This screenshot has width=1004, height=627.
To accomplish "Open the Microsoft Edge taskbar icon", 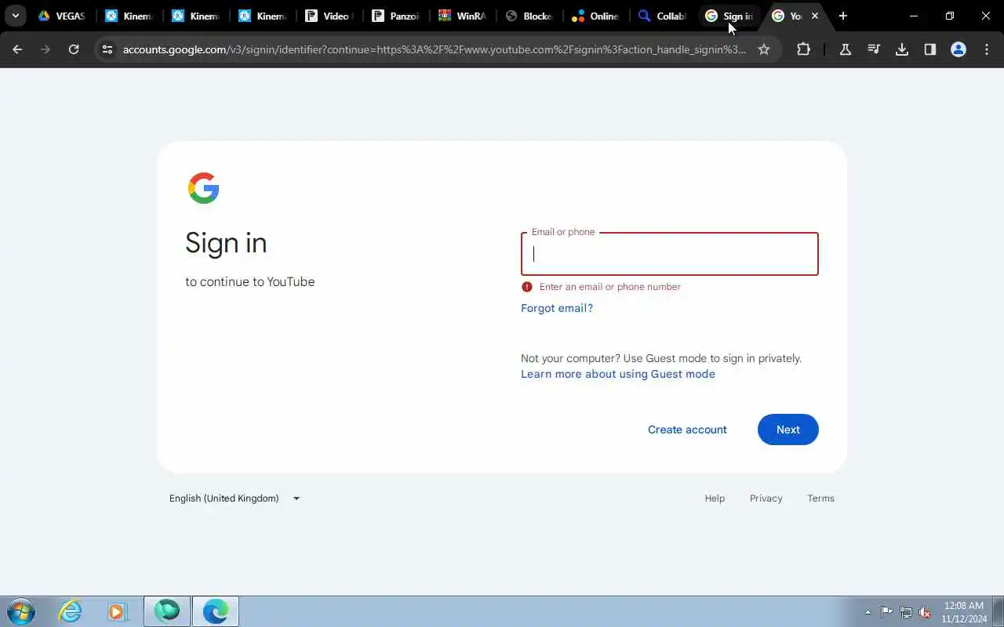I will pos(215,611).
